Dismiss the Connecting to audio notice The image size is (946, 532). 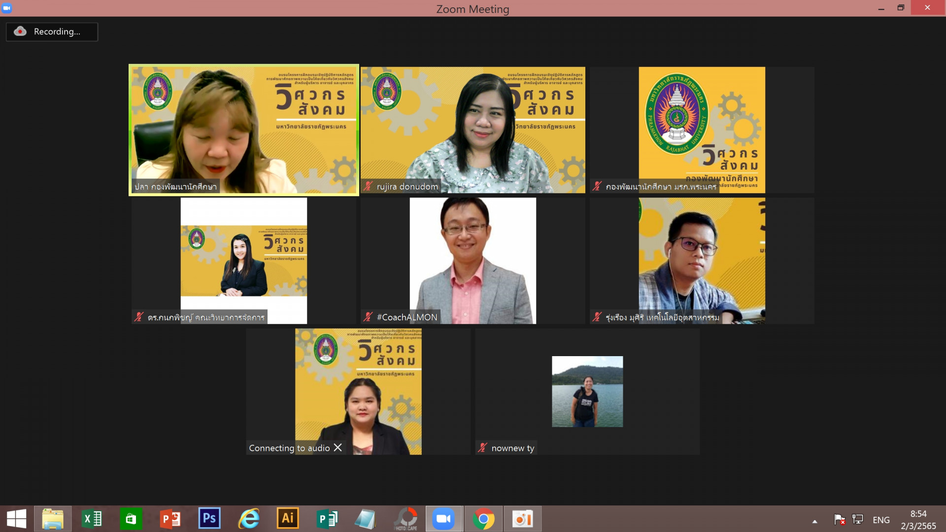[x=338, y=447]
